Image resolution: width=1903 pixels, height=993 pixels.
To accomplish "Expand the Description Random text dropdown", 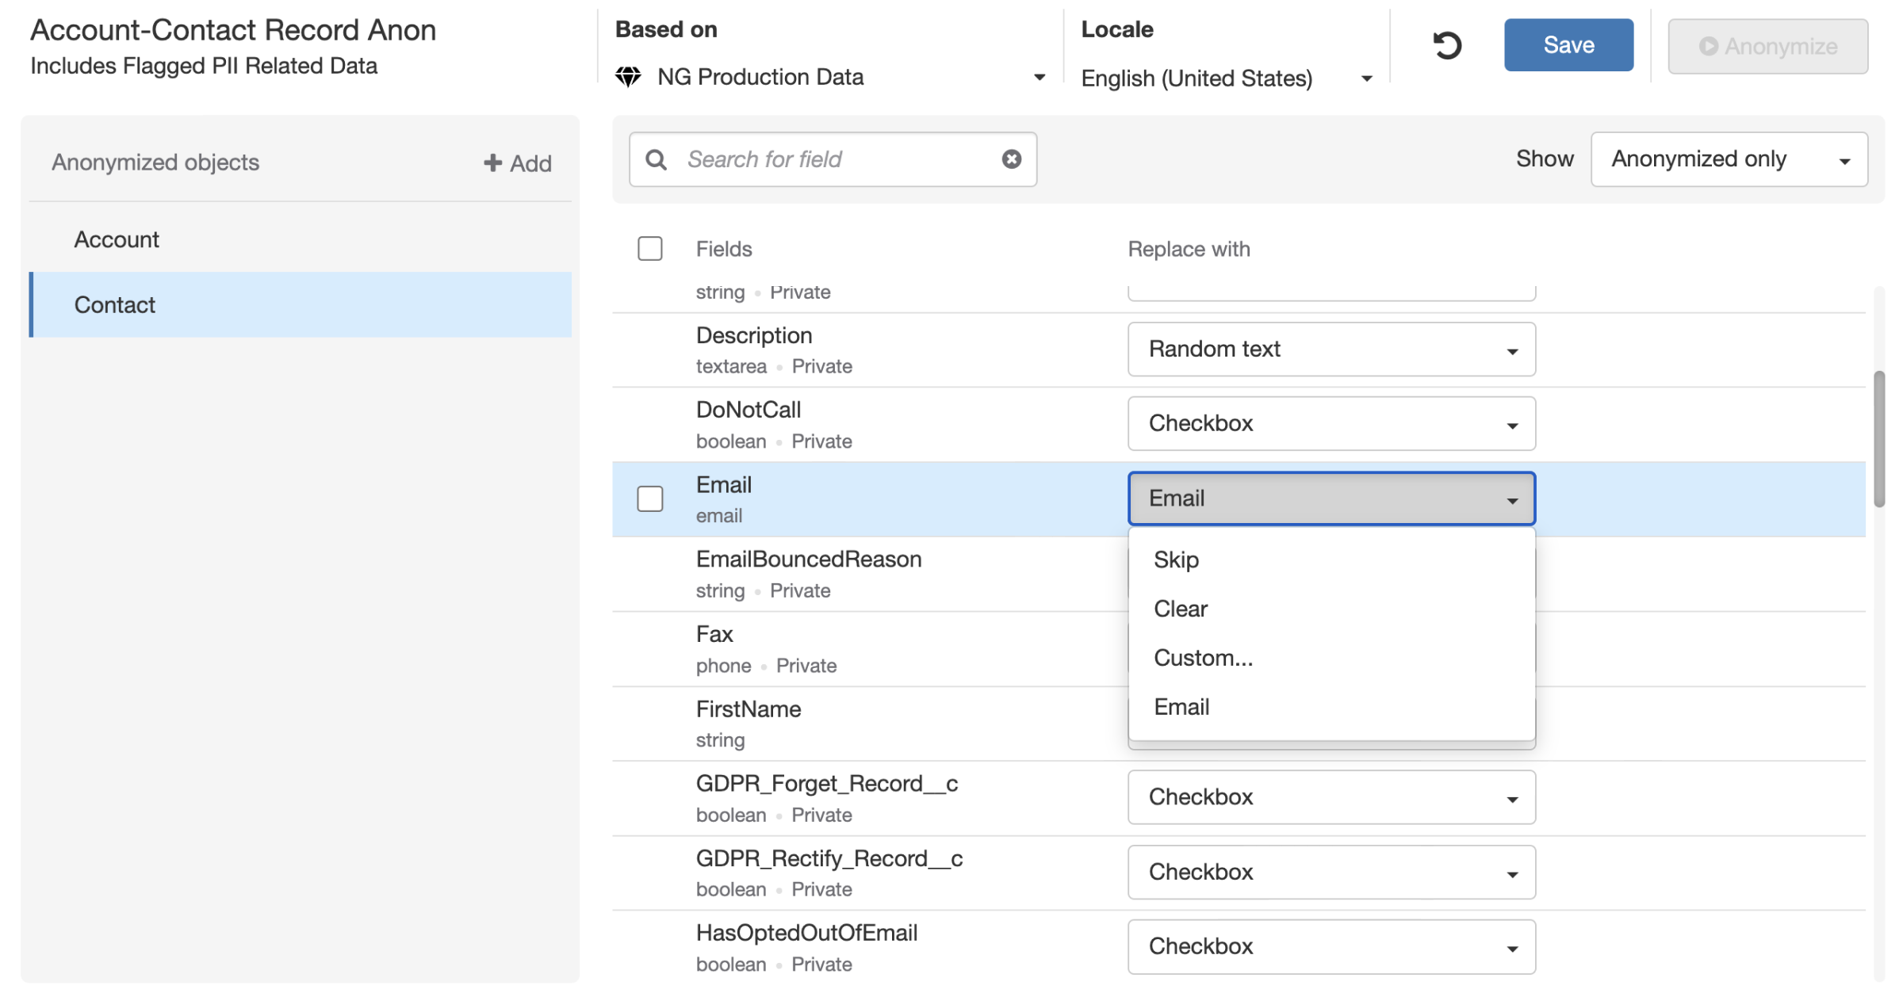I will 1331,349.
